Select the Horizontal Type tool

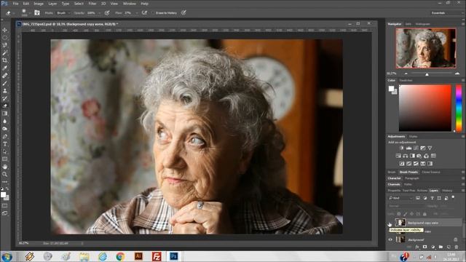click(x=5, y=144)
